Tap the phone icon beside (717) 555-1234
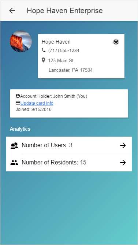Screen dimensions: 138x245 click(x=44, y=50)
